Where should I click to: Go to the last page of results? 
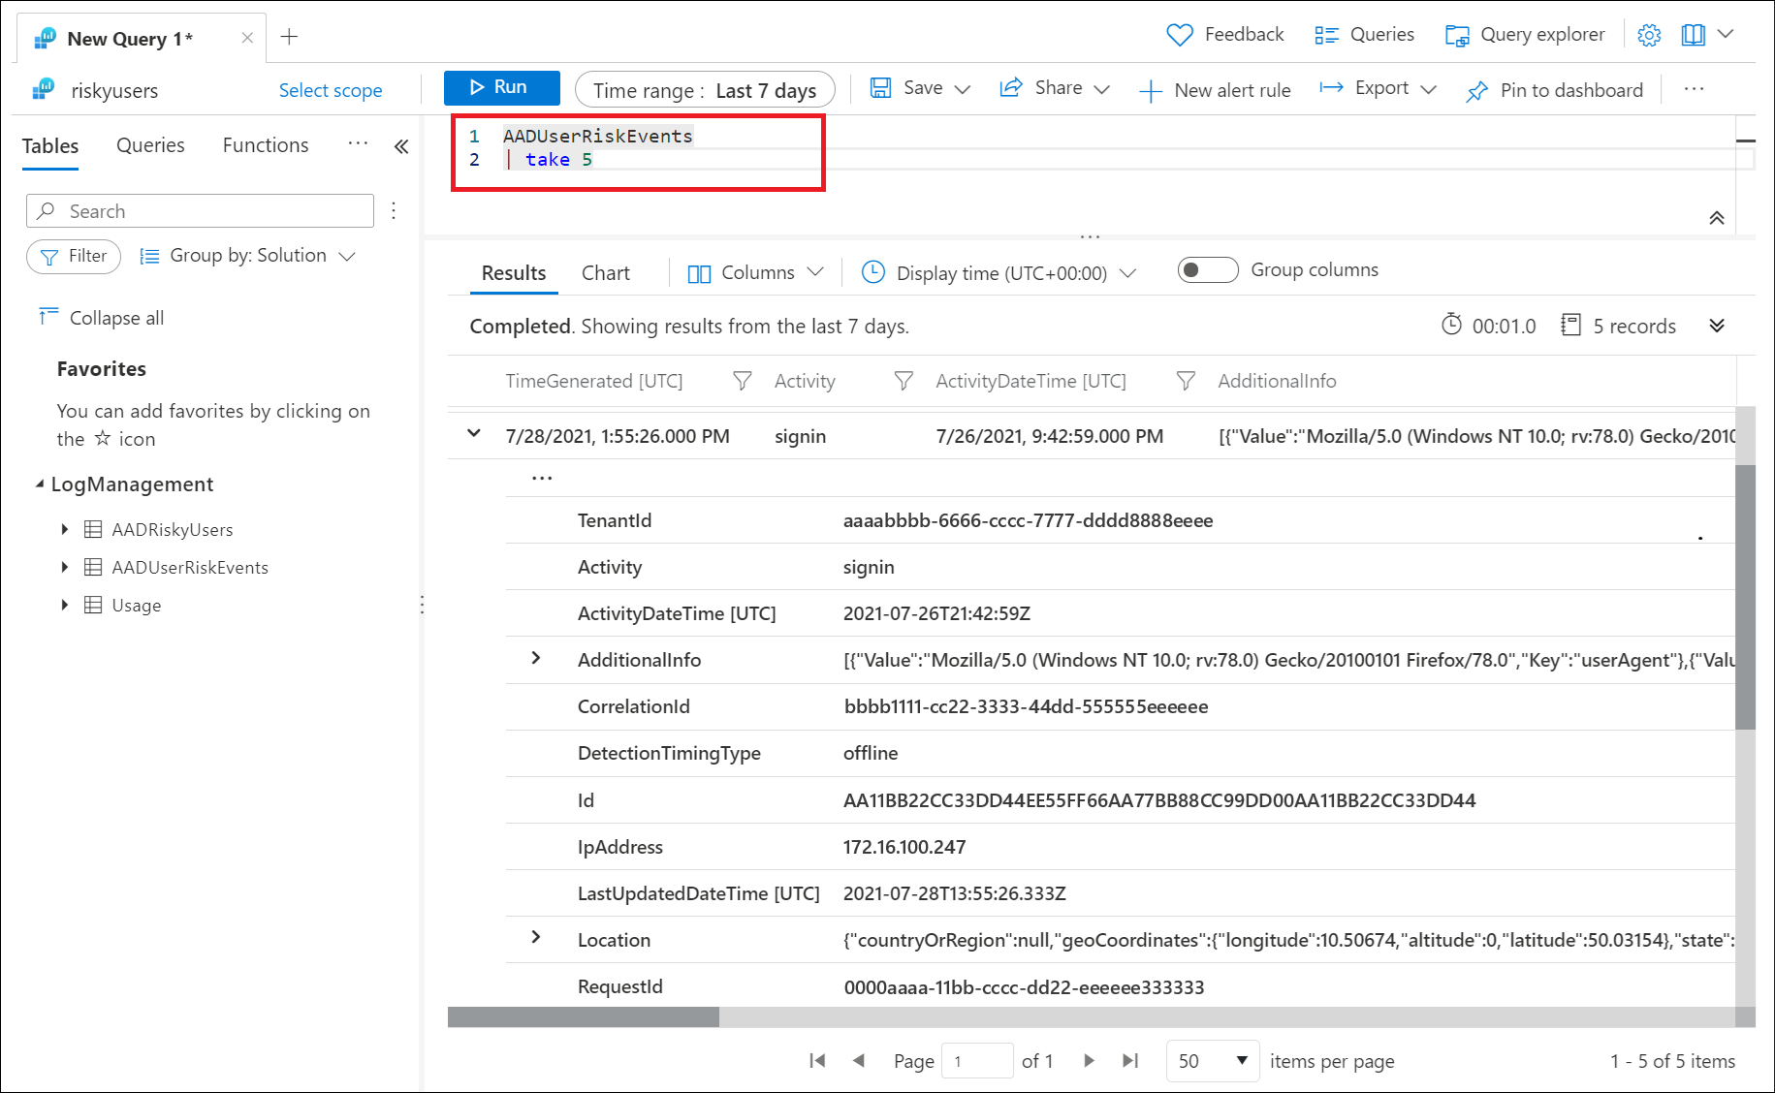(x=1130, y=1061)
